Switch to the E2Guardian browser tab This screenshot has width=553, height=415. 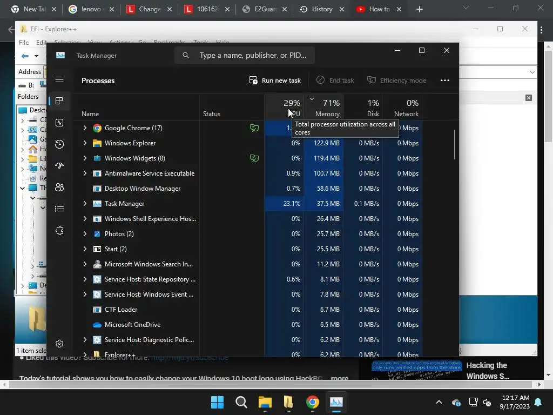pos(266,9)
